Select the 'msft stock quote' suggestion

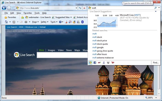(100, 44)
